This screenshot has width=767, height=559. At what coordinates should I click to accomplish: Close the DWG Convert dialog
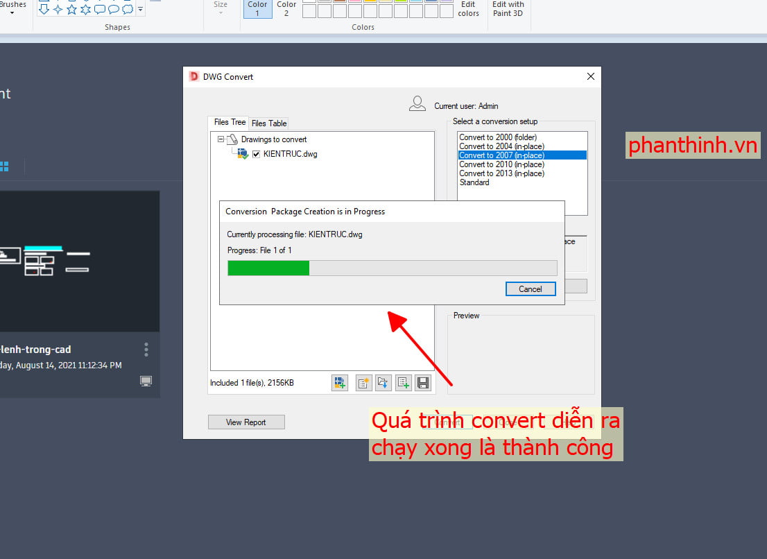click(590, 76)
